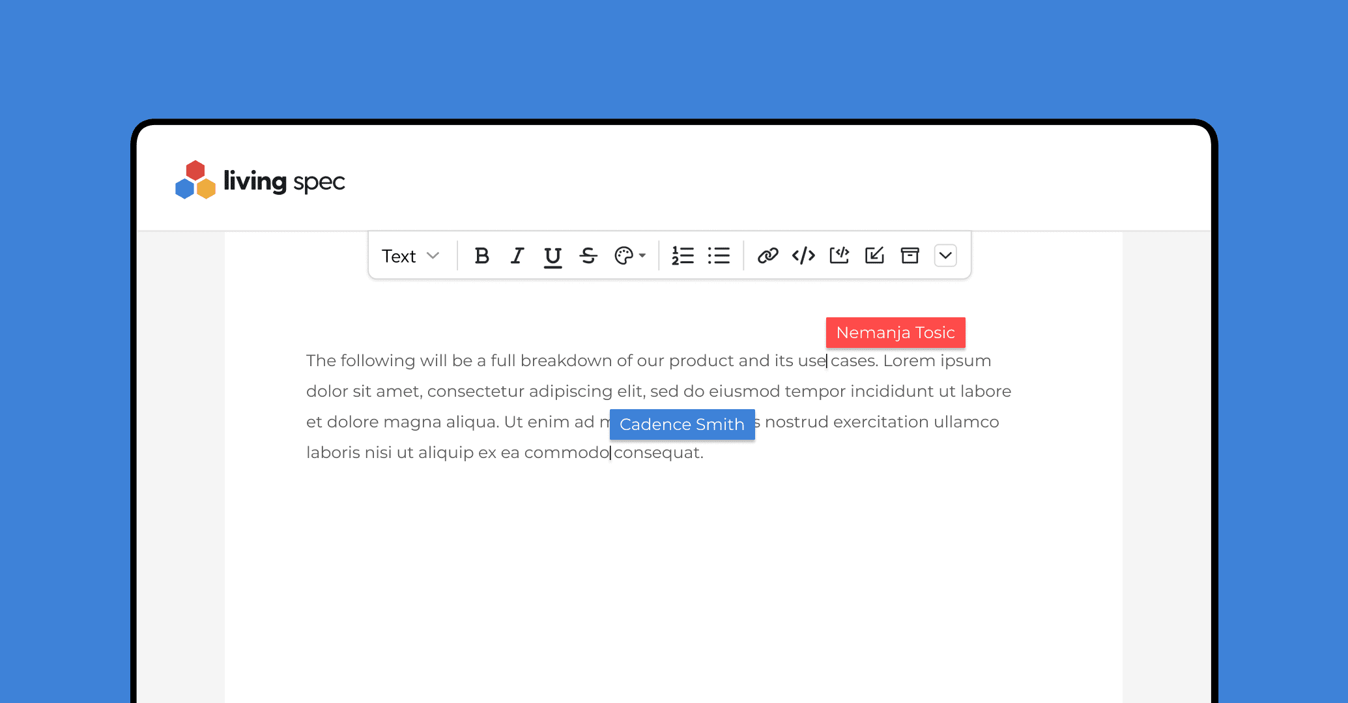Click the box with inward arrow icon
1348x703 pixels.
pos(874,256)
